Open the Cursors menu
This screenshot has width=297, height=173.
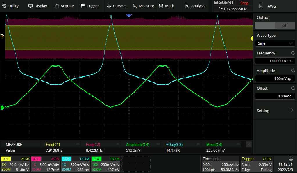pos(117,6)
